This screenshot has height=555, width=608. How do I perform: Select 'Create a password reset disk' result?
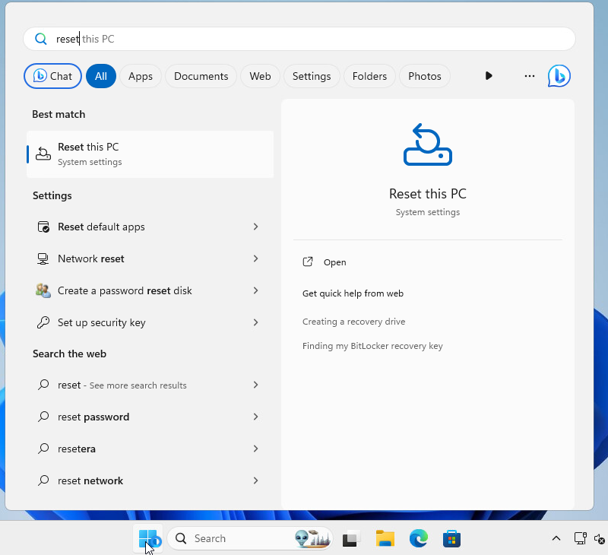pos(150,290)
